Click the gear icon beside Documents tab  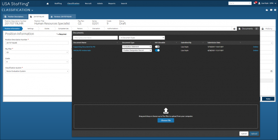(234, 29)
